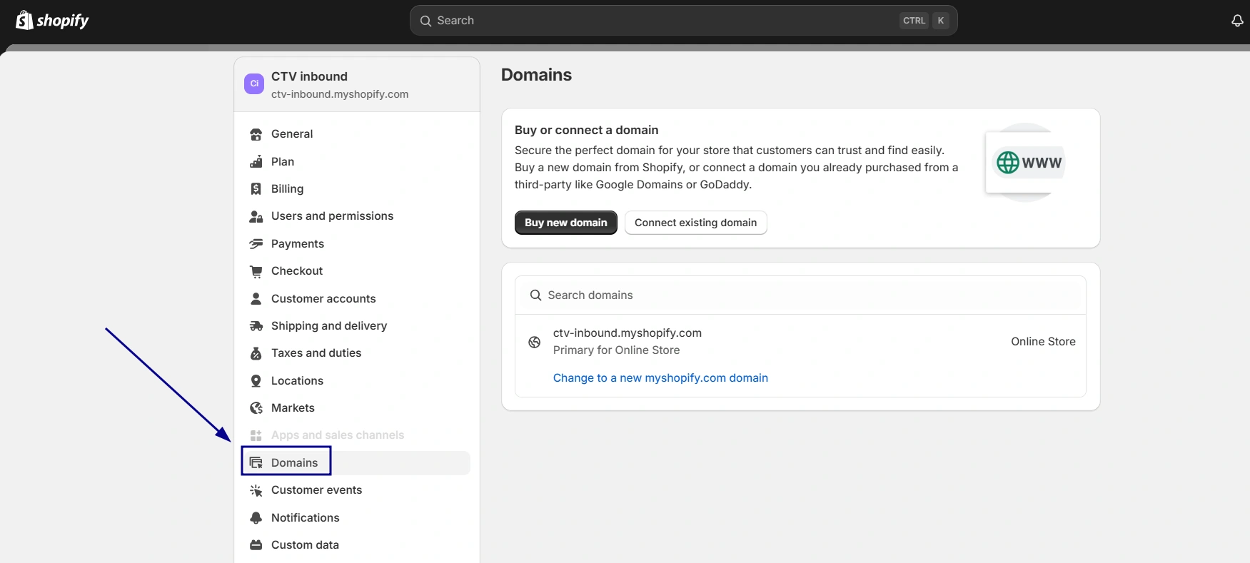
Task: Click the Domains page heading
Action: tap(536, 75)
